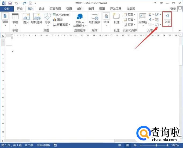This screenshot has height=148, width=183.
Task: Click the 图片 (Picture) icon
Action: point(26,19)
